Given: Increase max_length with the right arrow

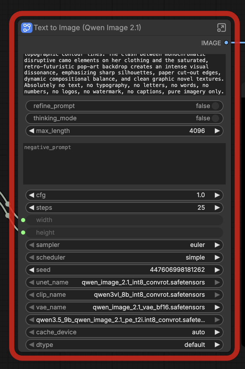Looking at the screenshot, I should (x=217, y=131).
